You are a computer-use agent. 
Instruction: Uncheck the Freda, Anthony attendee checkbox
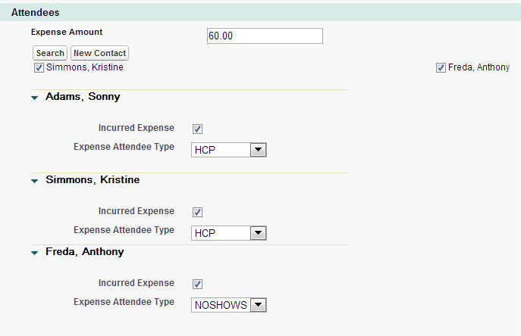coord(441,68)
